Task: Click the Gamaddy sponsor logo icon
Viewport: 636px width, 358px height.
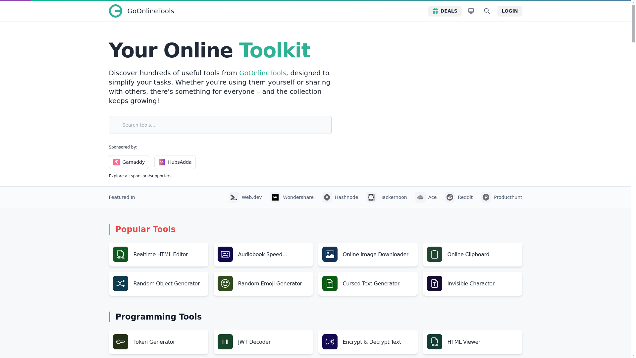Action: [x=117, y=162]
